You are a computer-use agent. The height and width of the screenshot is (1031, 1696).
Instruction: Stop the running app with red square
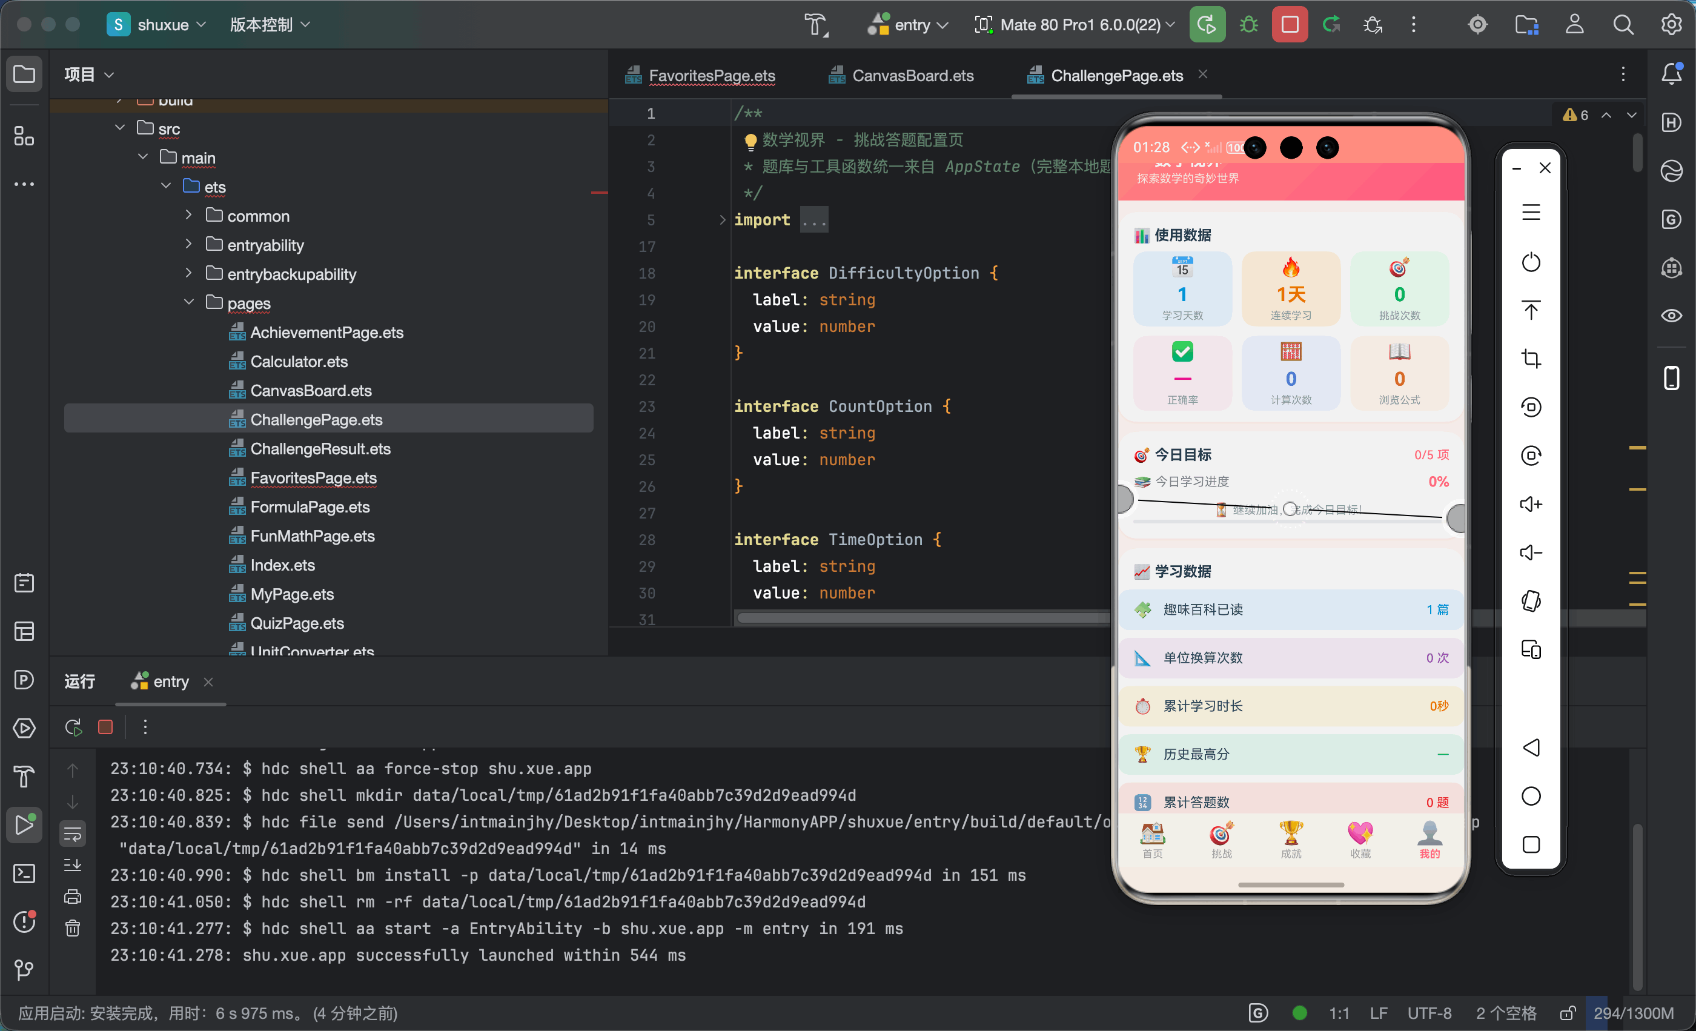1290,25
